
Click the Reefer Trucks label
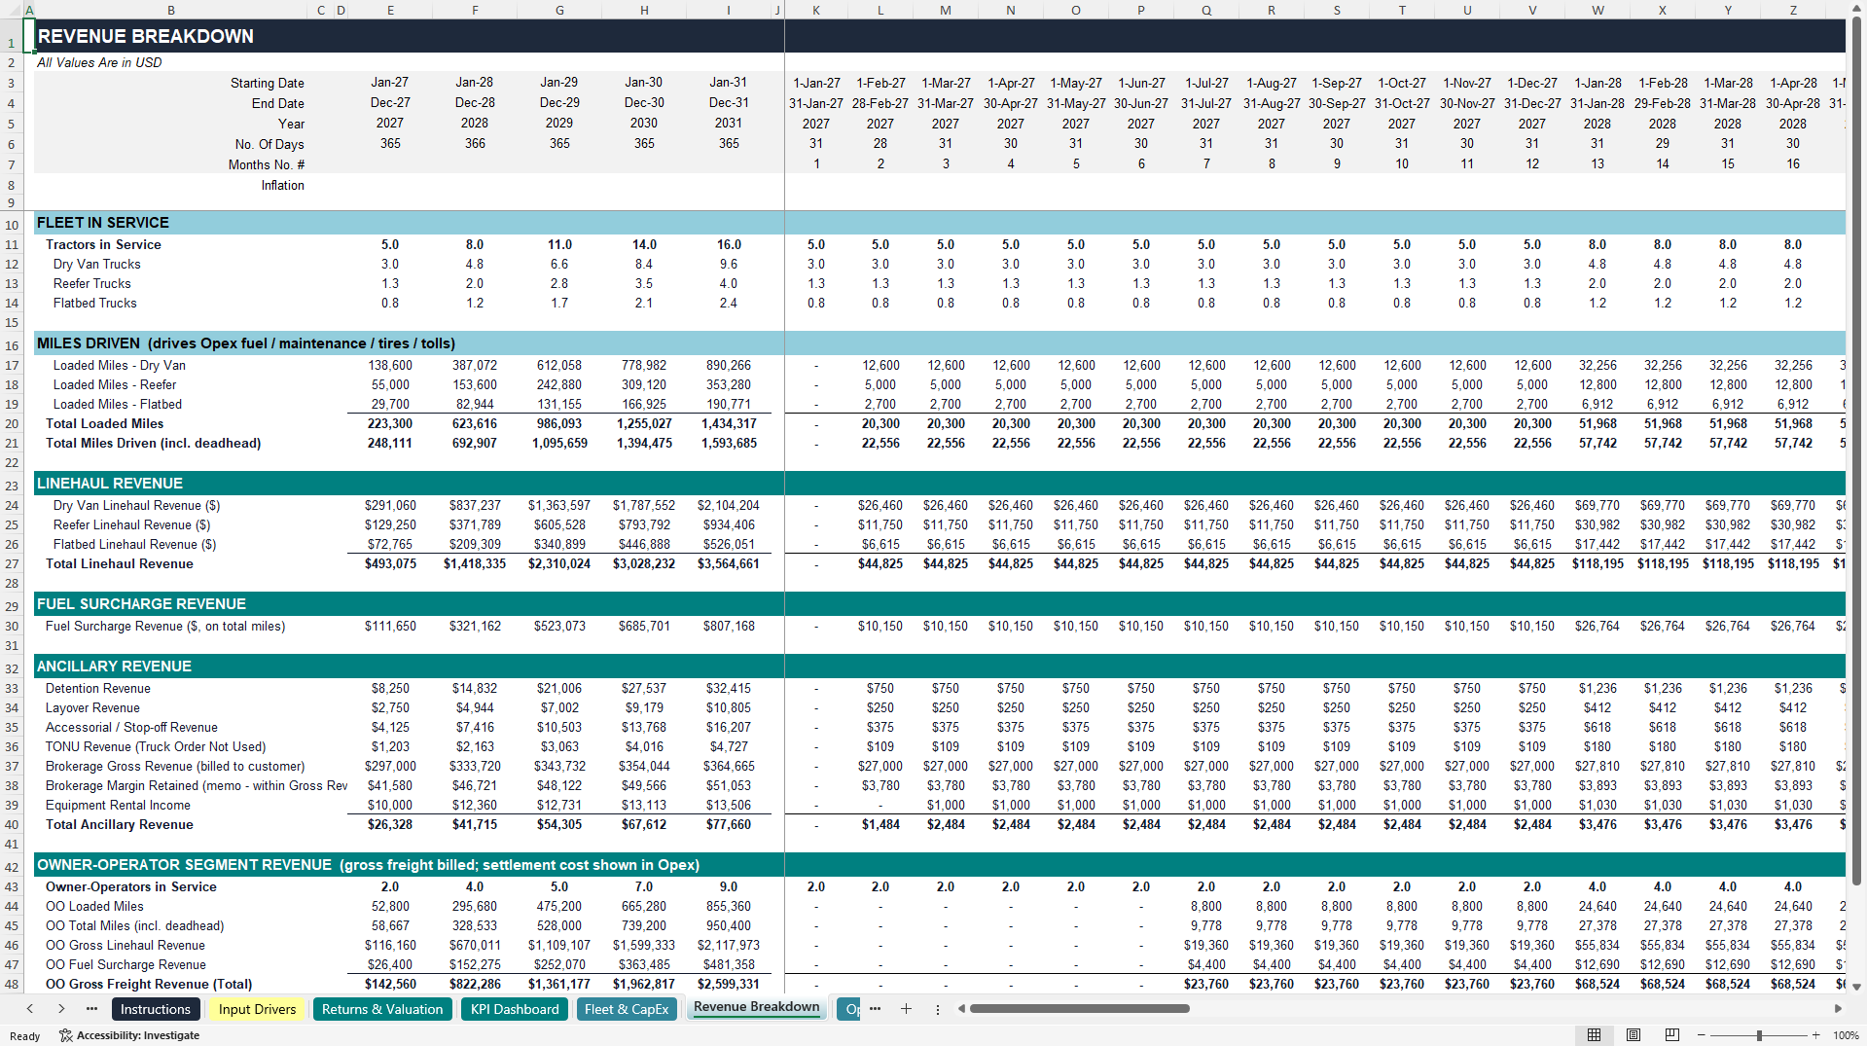(x=91, y=284)
